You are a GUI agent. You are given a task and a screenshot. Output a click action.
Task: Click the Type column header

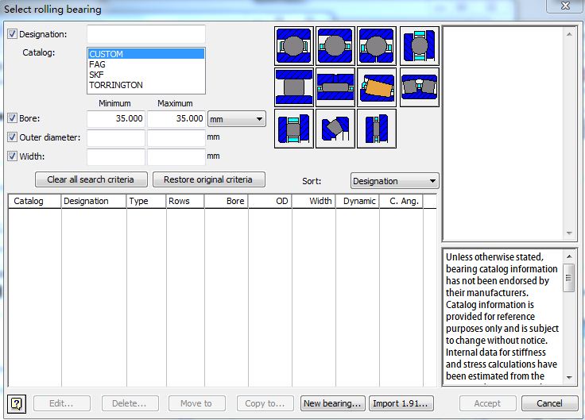pyautogui.click(x=146, y=201)
